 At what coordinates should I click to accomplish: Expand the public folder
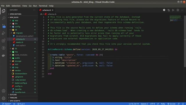(x=23, y=58)
